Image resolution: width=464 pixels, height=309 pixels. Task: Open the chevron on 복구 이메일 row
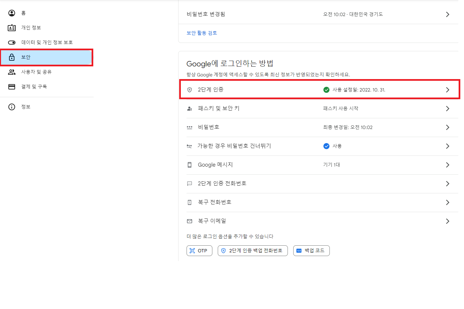click(x=448, y=221)
